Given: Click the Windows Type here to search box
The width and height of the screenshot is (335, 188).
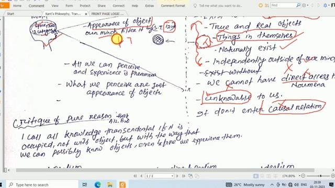Looking at the screenshot, I should [x=42, y=184].
